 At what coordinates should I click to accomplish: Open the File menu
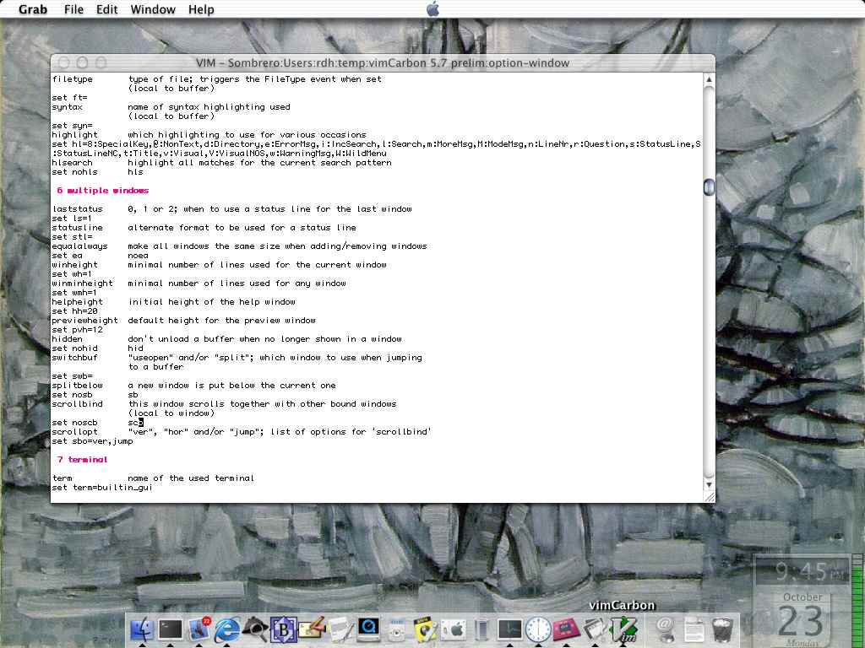point(73,9)
